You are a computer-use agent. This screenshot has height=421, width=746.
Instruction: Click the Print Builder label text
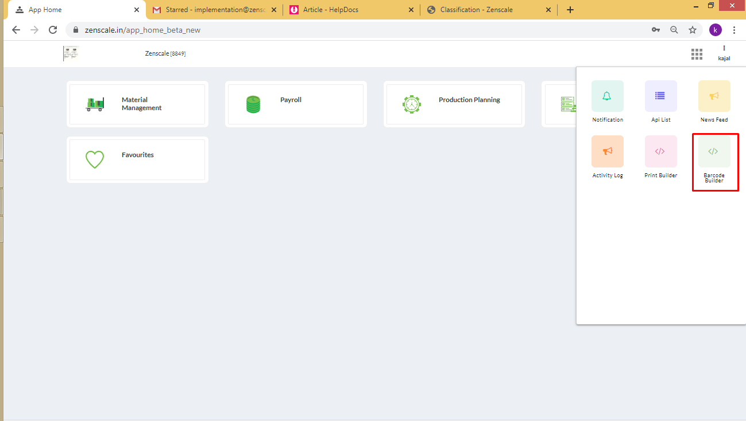point(660,176)
